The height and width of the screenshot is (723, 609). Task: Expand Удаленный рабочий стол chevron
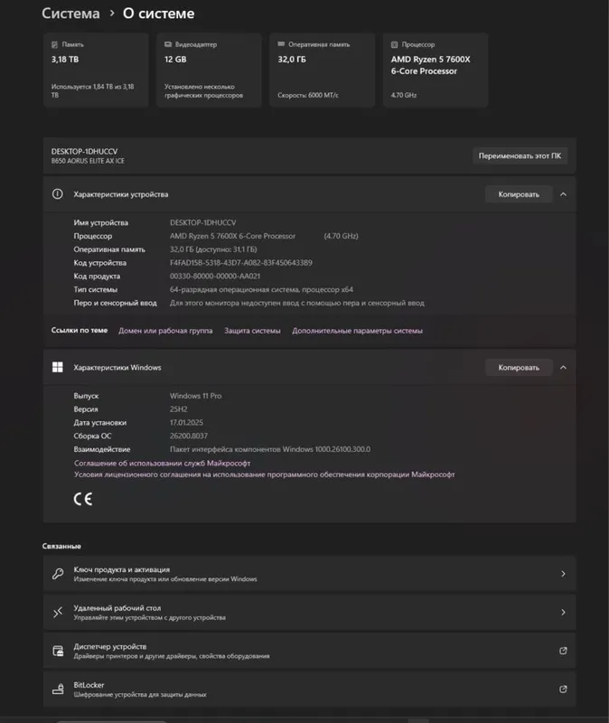563,613
